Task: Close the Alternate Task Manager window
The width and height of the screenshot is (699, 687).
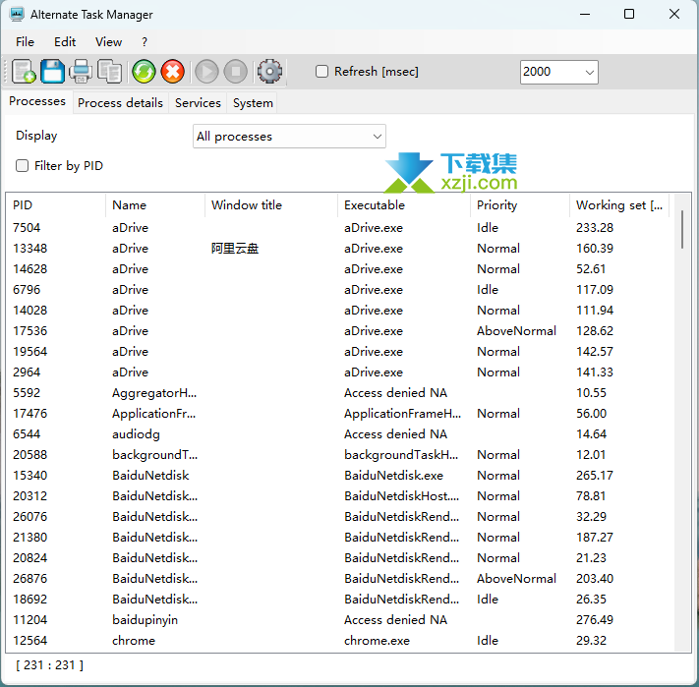Action: (674, 15)
